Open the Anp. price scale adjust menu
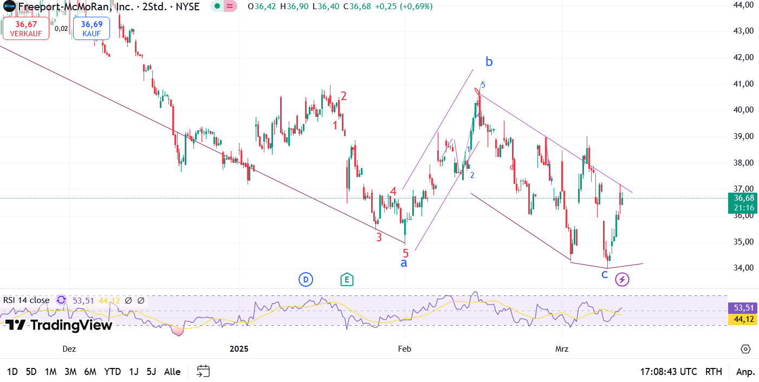This screenshot has width=759, height=382. (x=745, y=372)
